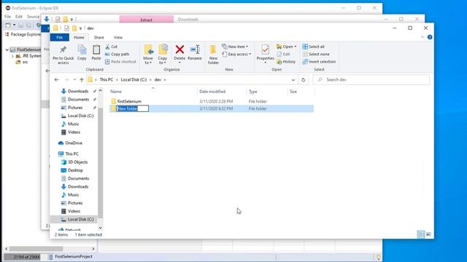
Task: Click Local Disk (C:) in address path
Action: click(134, 79)
